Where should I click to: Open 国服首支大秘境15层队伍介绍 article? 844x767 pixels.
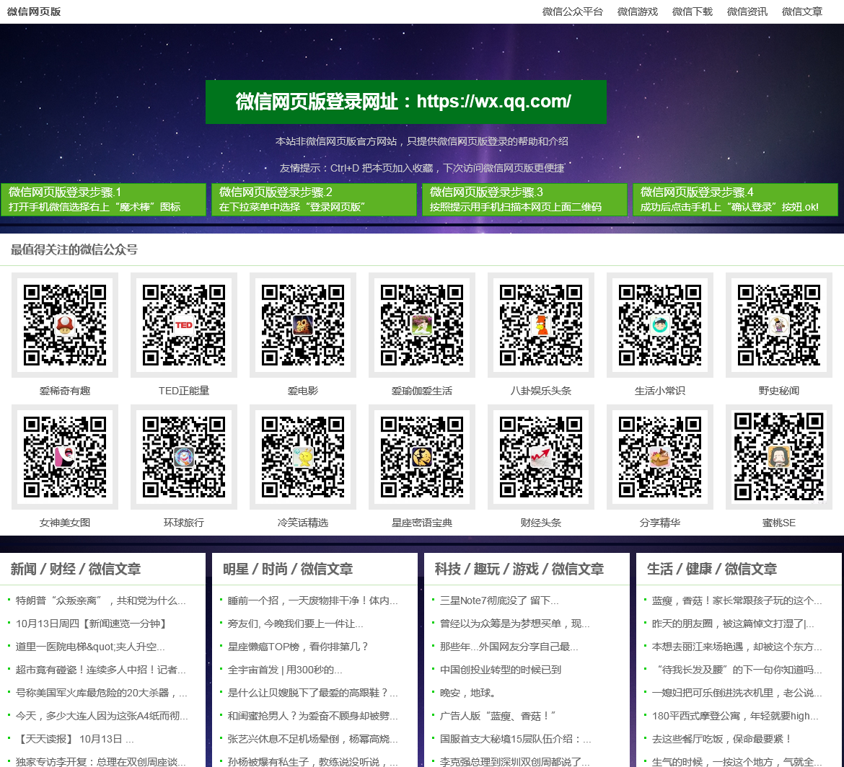coord(515,740)
